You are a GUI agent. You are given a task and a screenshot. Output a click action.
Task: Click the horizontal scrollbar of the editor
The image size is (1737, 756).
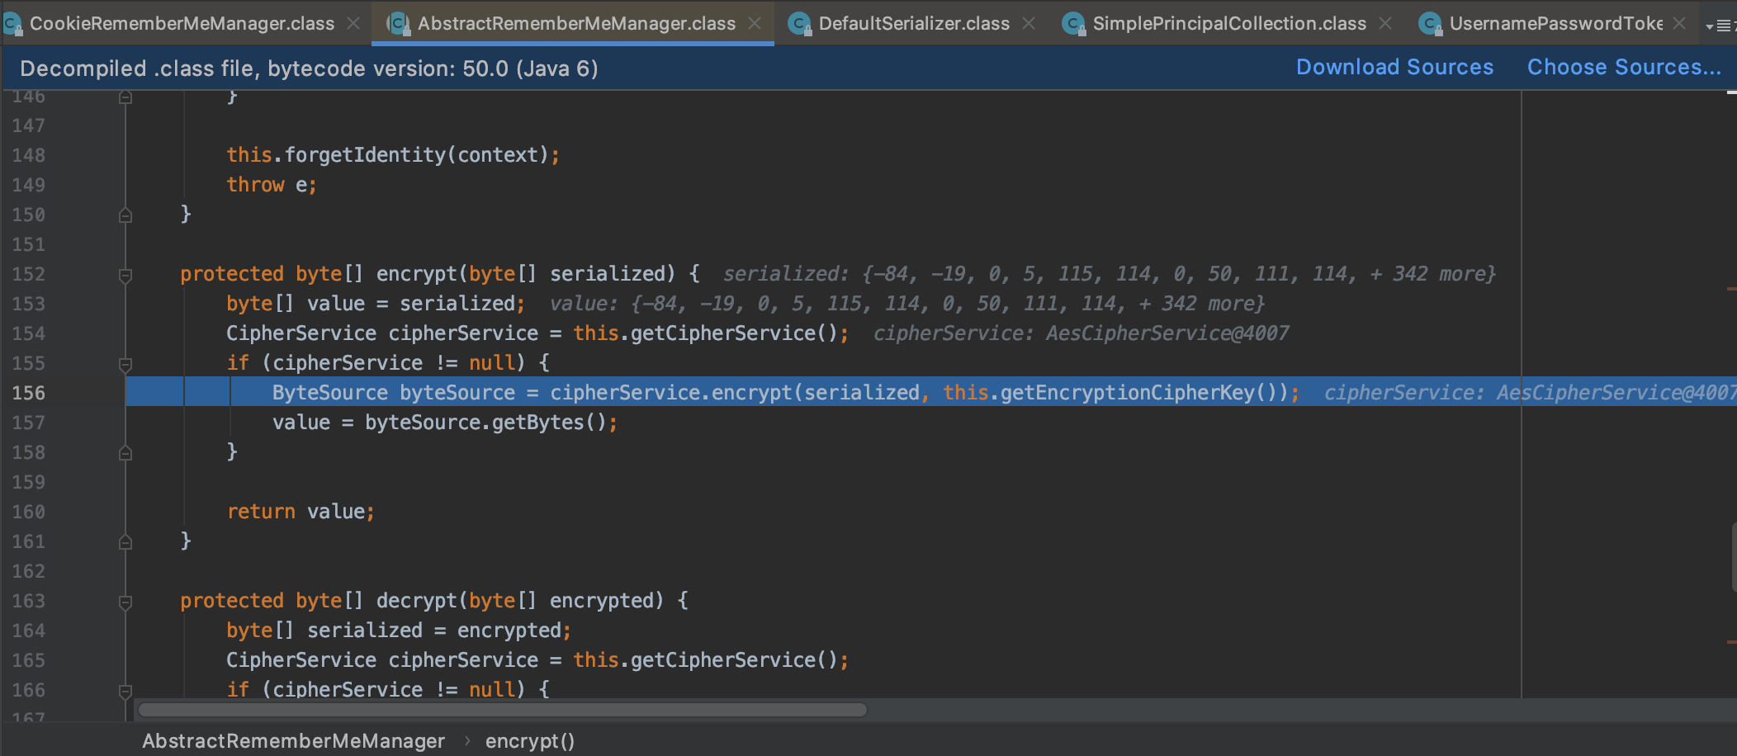click(502, 710)
